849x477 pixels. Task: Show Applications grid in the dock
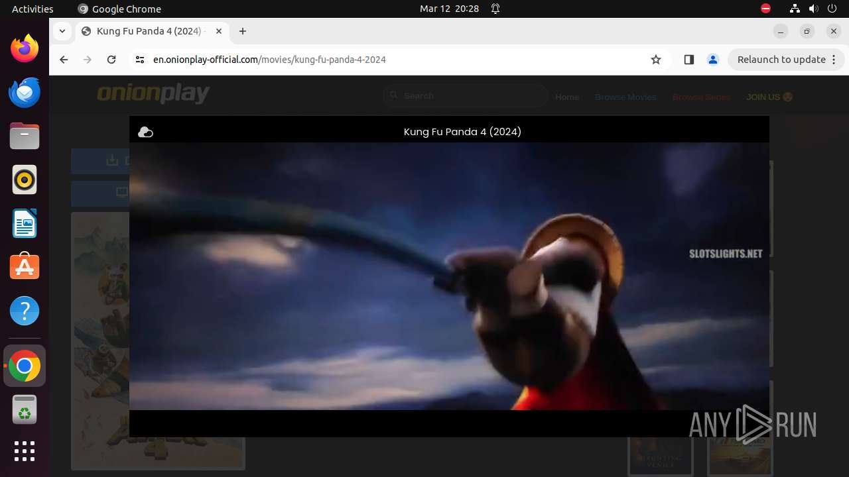pyautogui.click(x=25, y=451)
